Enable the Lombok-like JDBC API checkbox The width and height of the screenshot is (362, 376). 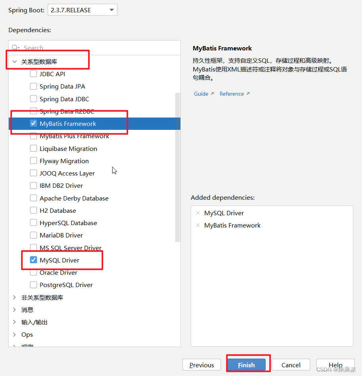[x=34, y=73]
